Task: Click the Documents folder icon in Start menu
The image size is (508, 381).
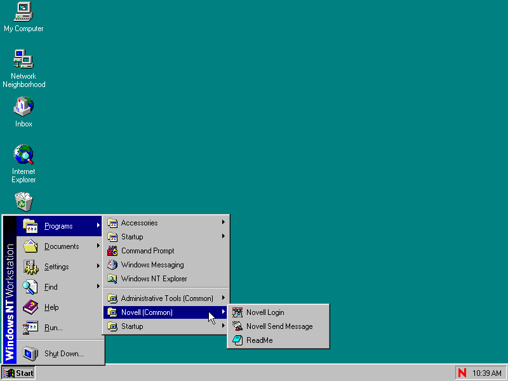Action: coord(30,246)
